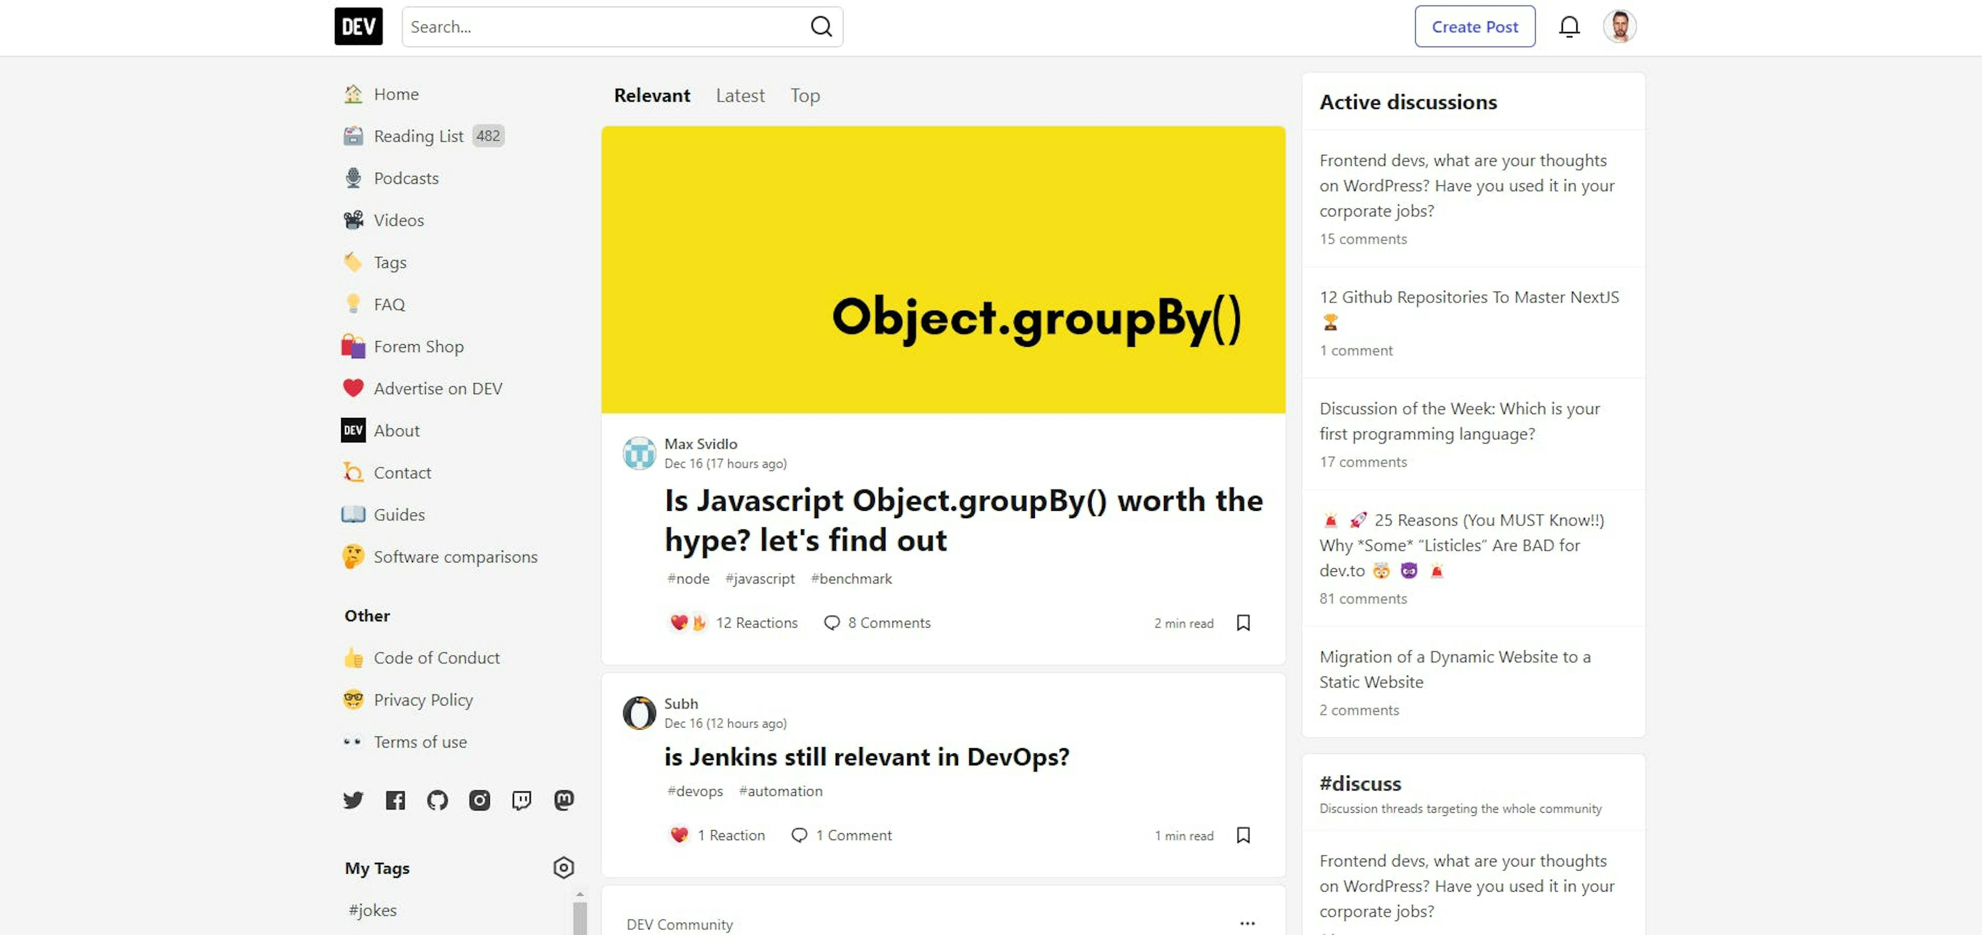Open Migration of a Dynamic Website discussion
The image size is (1982, 935).
click(1455, 669)
